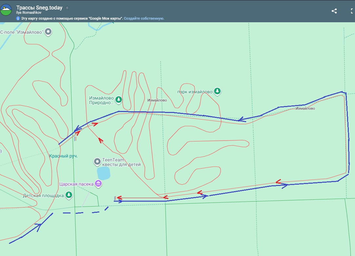355x256 pixels.
Task: Click the TeenTeam gray pin marker
Action: pyautogui.click(x=97, y=161)
